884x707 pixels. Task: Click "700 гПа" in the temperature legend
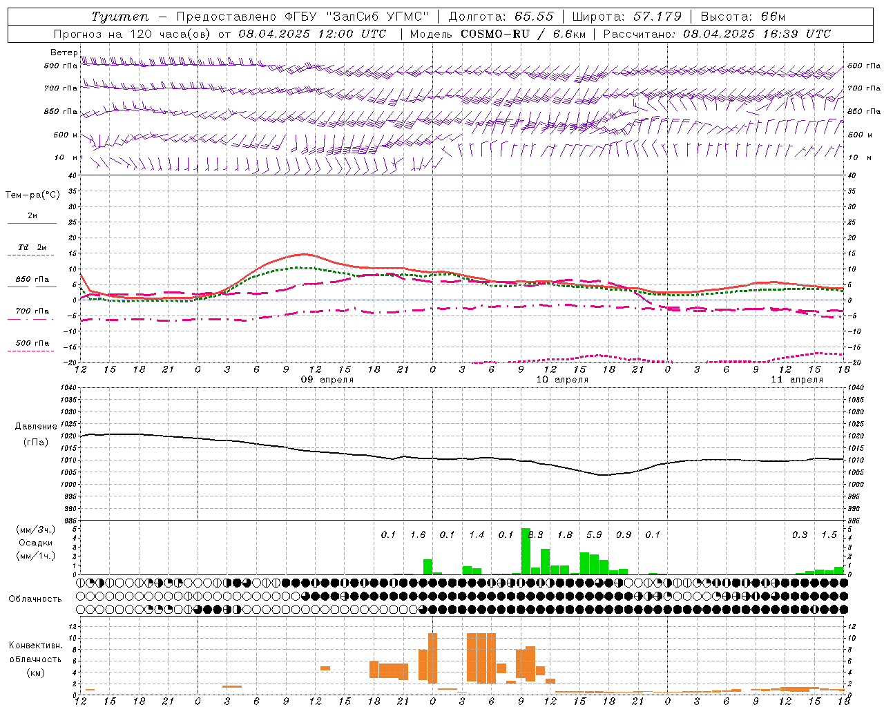point(32,311)
